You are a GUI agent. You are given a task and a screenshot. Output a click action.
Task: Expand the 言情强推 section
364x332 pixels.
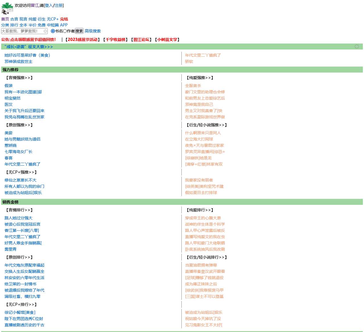pos(19,78)
